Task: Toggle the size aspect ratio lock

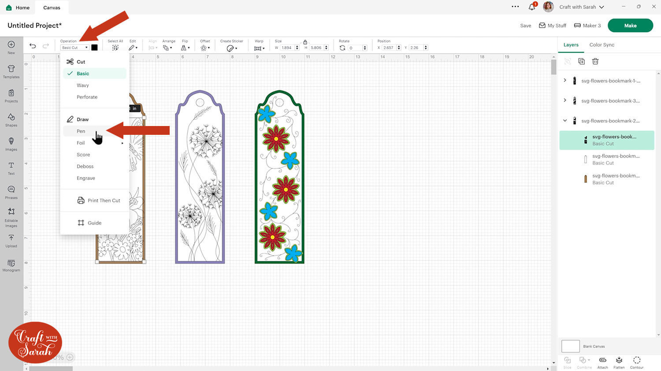Action: 305,42
